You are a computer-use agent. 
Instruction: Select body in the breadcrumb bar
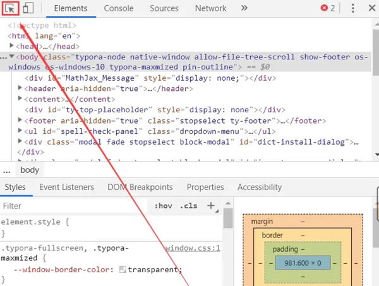29,170
